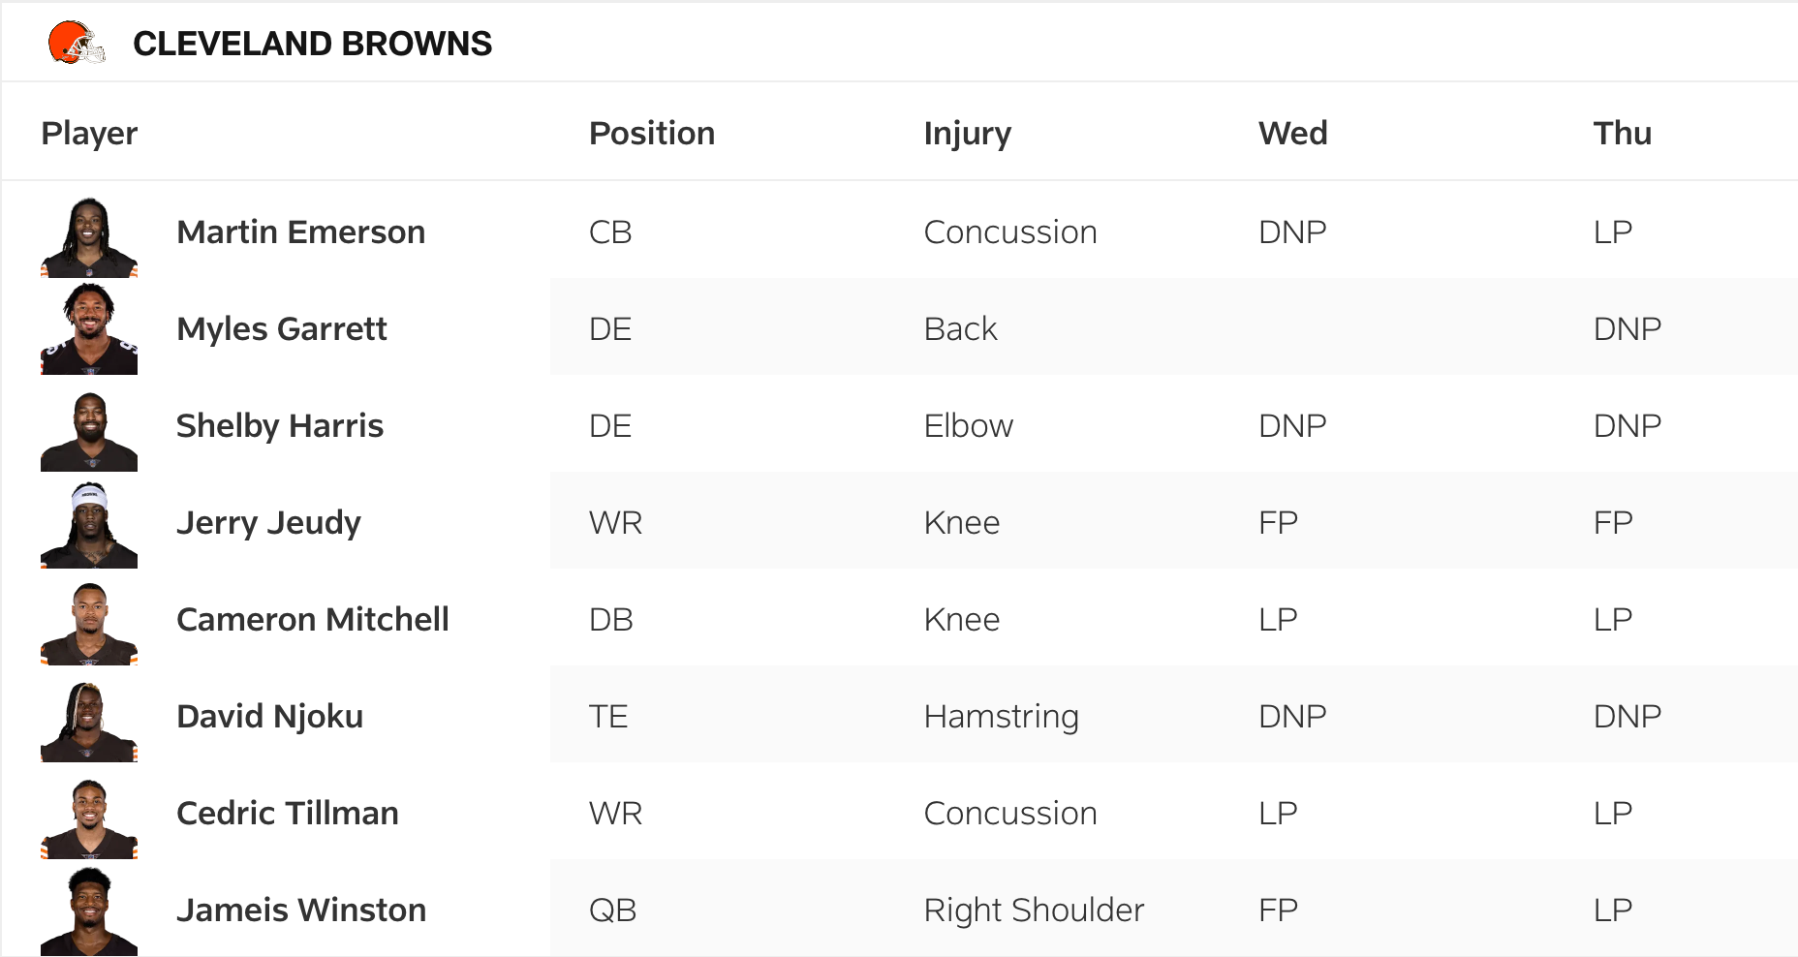Select Shelby Harris's player photo
The width and height of the screenshot is (1798, 957).
89,430
